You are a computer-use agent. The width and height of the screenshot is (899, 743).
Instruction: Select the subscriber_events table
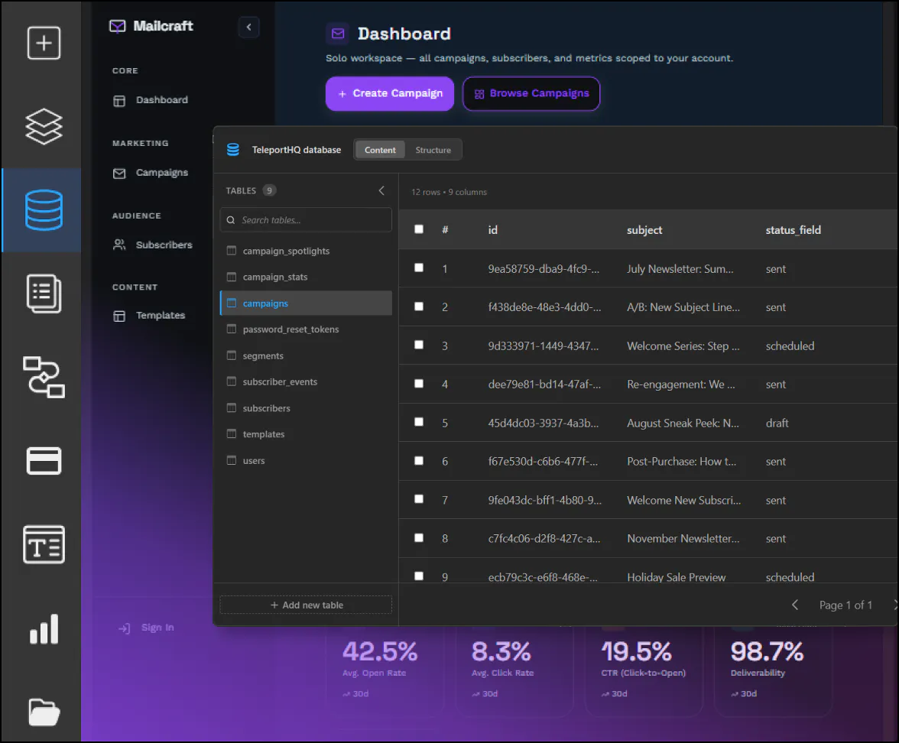click(x=306, y=382)
